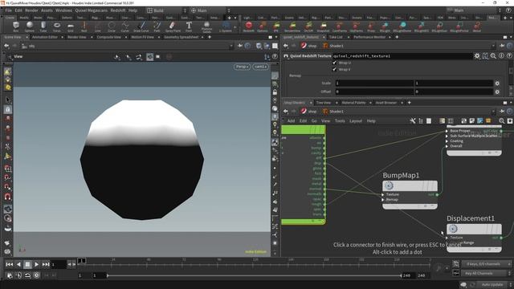Toggle pin on parameter pane

coord(502,46)
